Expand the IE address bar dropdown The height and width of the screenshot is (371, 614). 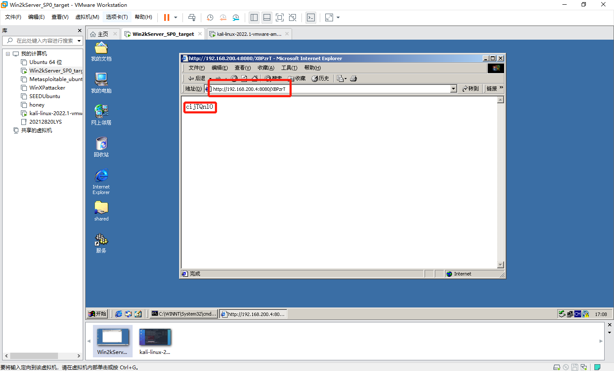pyautogui.click(x=454, y=89)
